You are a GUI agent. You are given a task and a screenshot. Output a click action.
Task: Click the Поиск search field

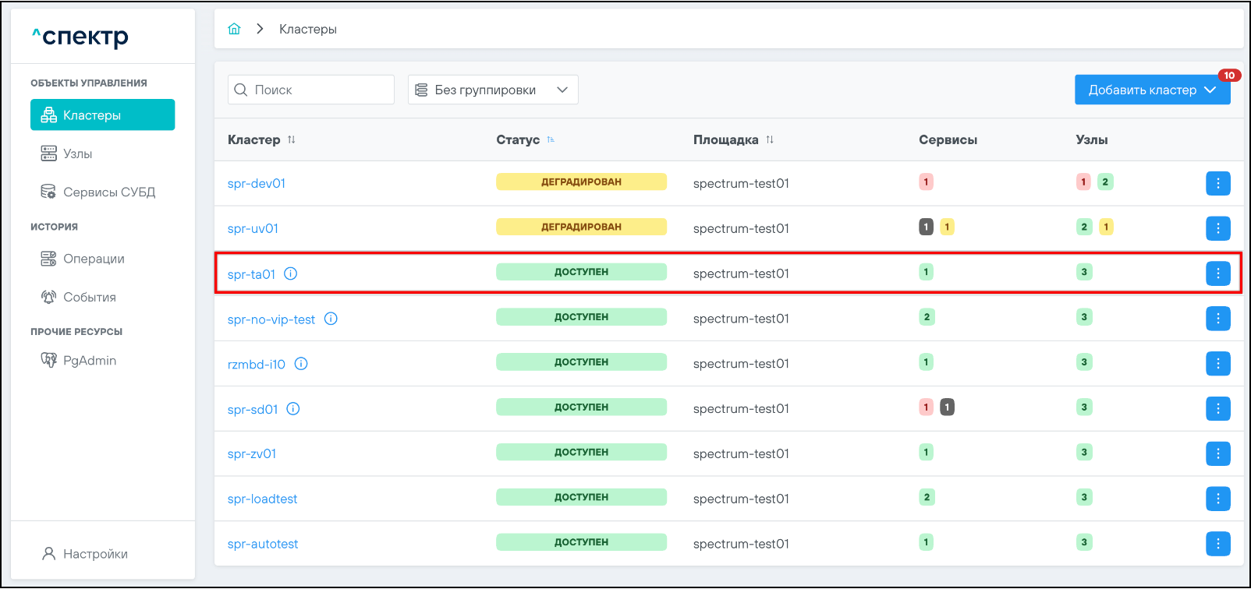click(x=312, y=90)
